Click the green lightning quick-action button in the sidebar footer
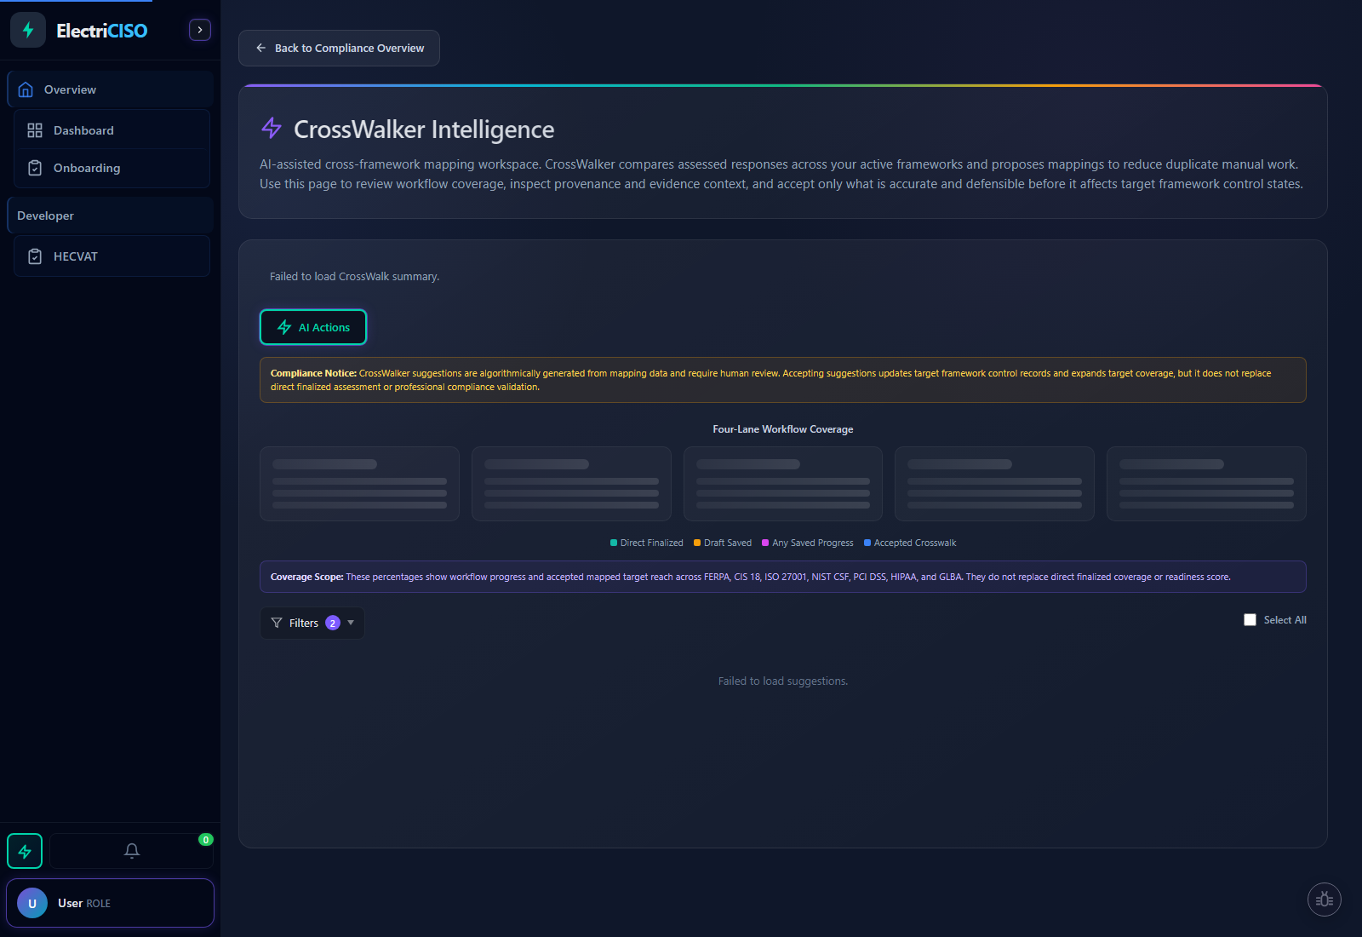This screenshot has width=1362, height=937. (x=25, y=851)
